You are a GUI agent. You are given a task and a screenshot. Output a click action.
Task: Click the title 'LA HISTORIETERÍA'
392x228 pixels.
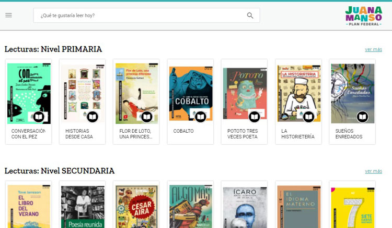pyautogui.click(x=298, y=134)
